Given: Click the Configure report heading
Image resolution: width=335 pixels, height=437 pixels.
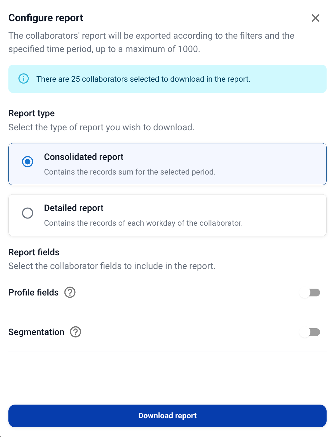Looking at the screenshot, I should pyautogui.click(x=46, y=18).
